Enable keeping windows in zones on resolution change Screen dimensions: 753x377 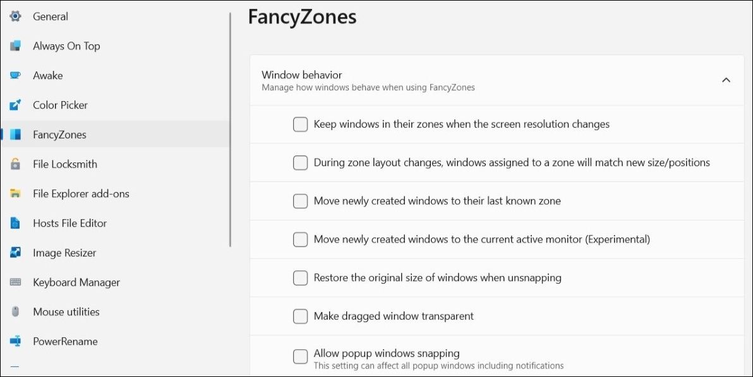point(300,124)
